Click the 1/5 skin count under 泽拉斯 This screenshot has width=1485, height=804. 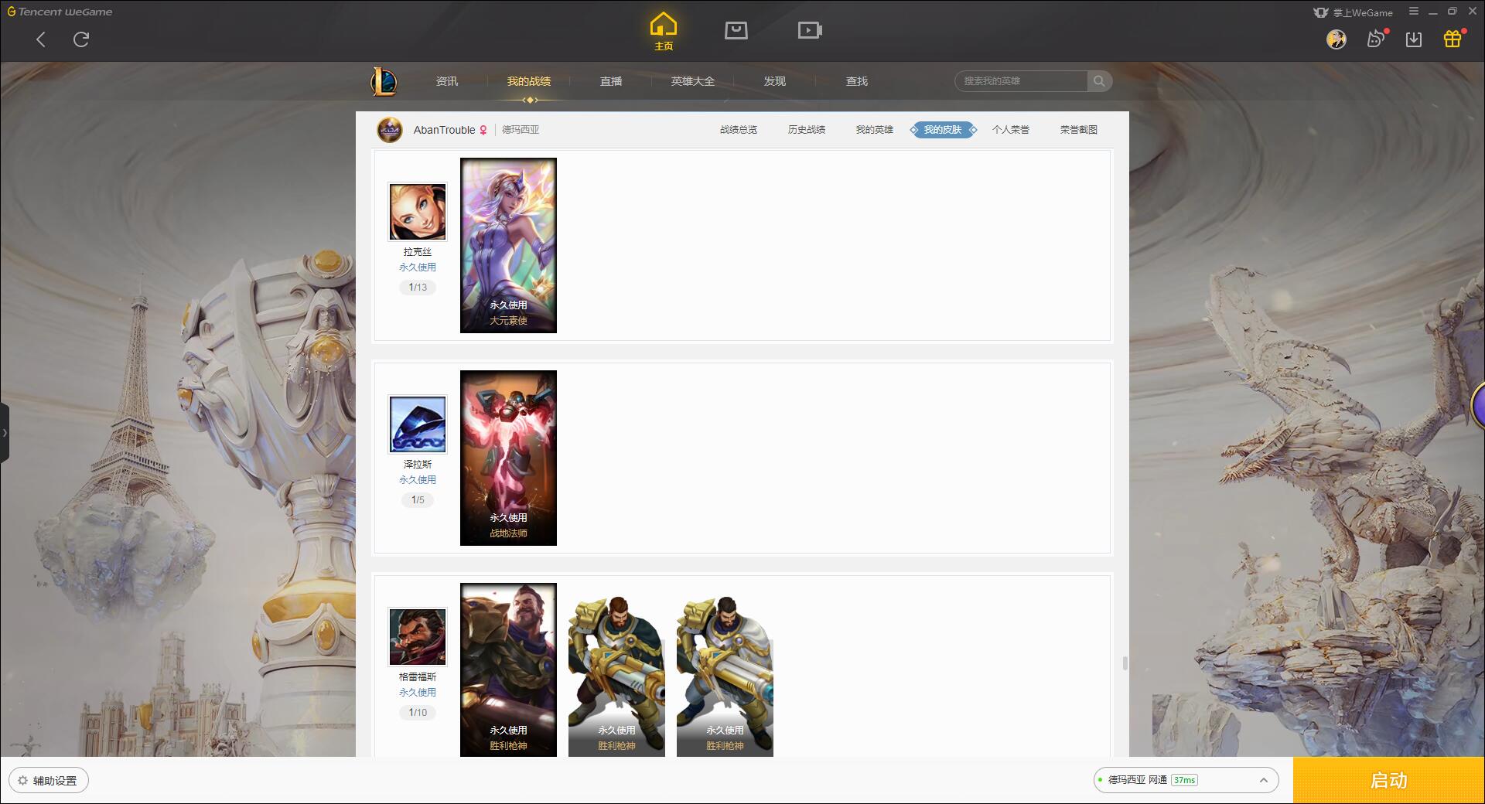tap(418, 500)
